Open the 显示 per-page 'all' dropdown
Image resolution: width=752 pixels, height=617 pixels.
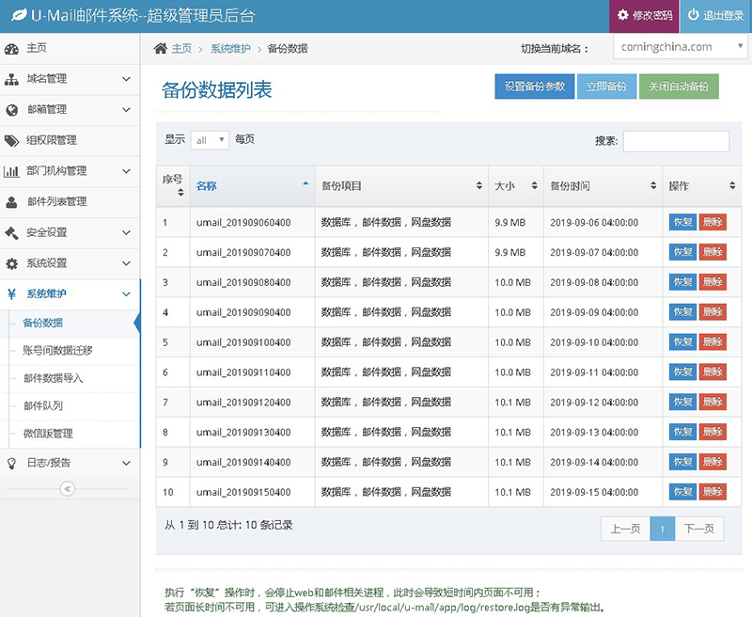pyautogui.click(x=210, y=140)
